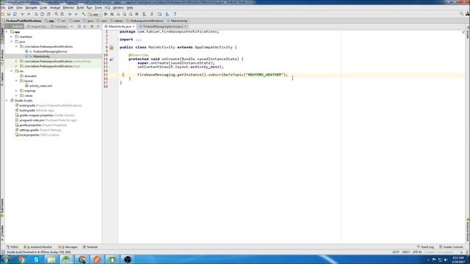Switch to the FirebaseMessagingService.java editor tab

pyautogui.click(x=163, y=26)
